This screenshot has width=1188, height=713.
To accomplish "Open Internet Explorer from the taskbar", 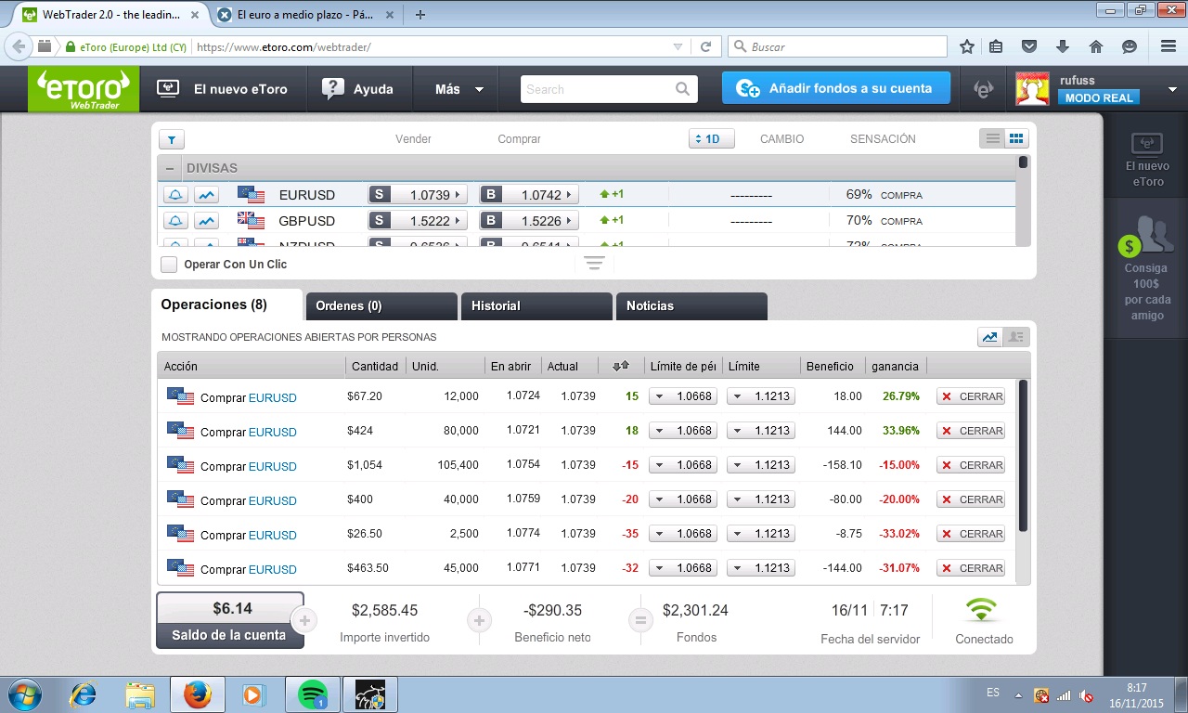I will (84, 694).
